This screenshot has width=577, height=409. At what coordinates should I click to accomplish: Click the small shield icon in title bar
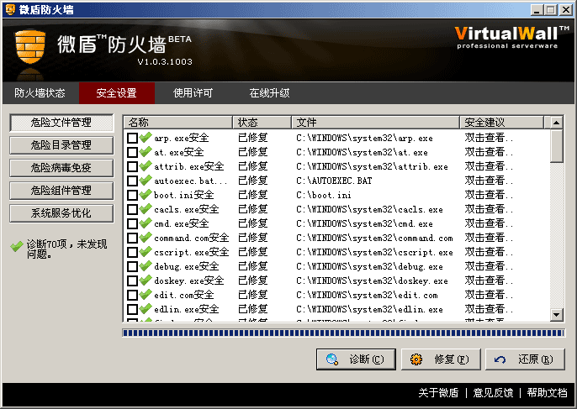click(x=10, y=9)
